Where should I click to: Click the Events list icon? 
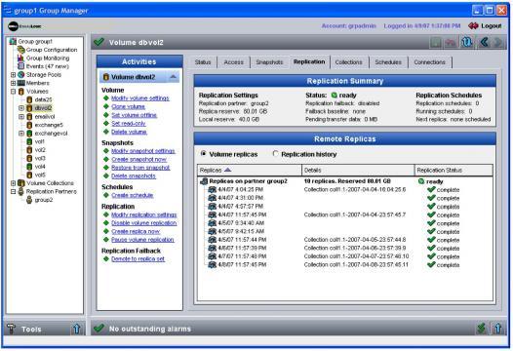coord(20,66)
